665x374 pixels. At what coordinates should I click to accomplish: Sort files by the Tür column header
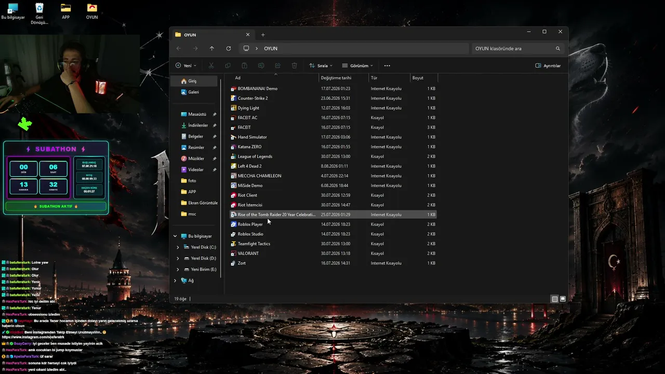(374, 78)
